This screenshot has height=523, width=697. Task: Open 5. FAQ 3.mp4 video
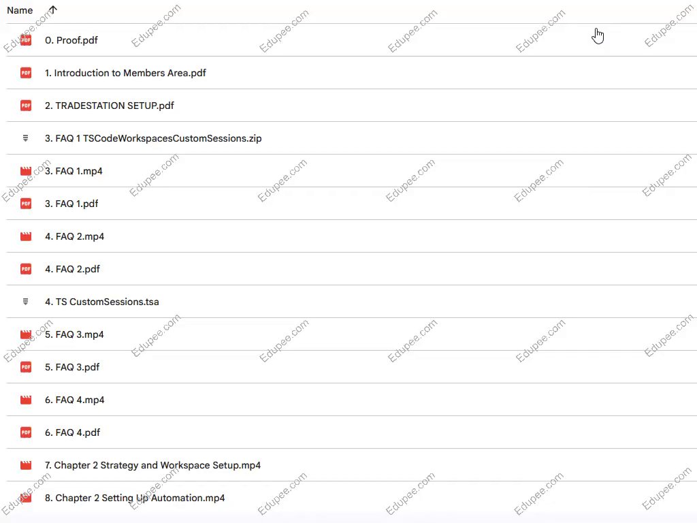click(x=74, y=334)
